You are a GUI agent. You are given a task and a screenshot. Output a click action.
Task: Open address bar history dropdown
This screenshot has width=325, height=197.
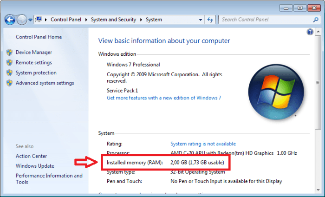pos(201,20)
